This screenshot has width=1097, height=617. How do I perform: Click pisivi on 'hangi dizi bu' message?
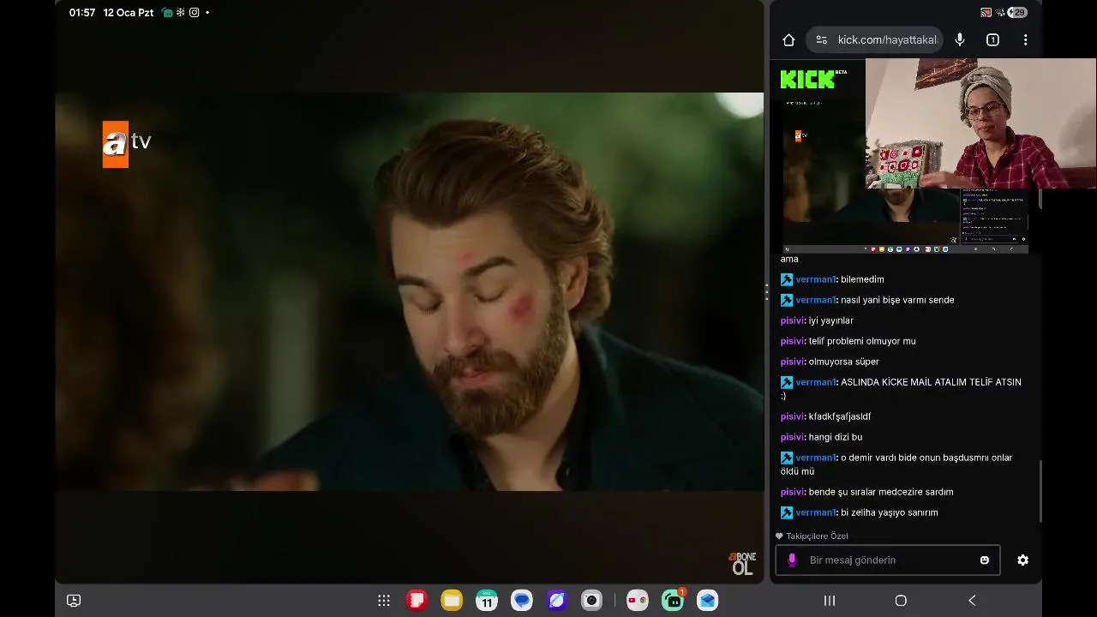click(x=793, y=437)
